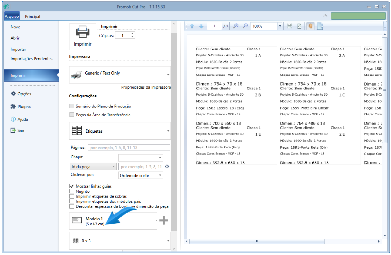391x255 pixels.
Task: Click the export document icon in the preview toolbar
Action: 320,26
